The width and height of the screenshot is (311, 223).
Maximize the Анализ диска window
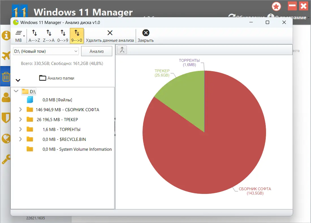(x=267, y=22)
